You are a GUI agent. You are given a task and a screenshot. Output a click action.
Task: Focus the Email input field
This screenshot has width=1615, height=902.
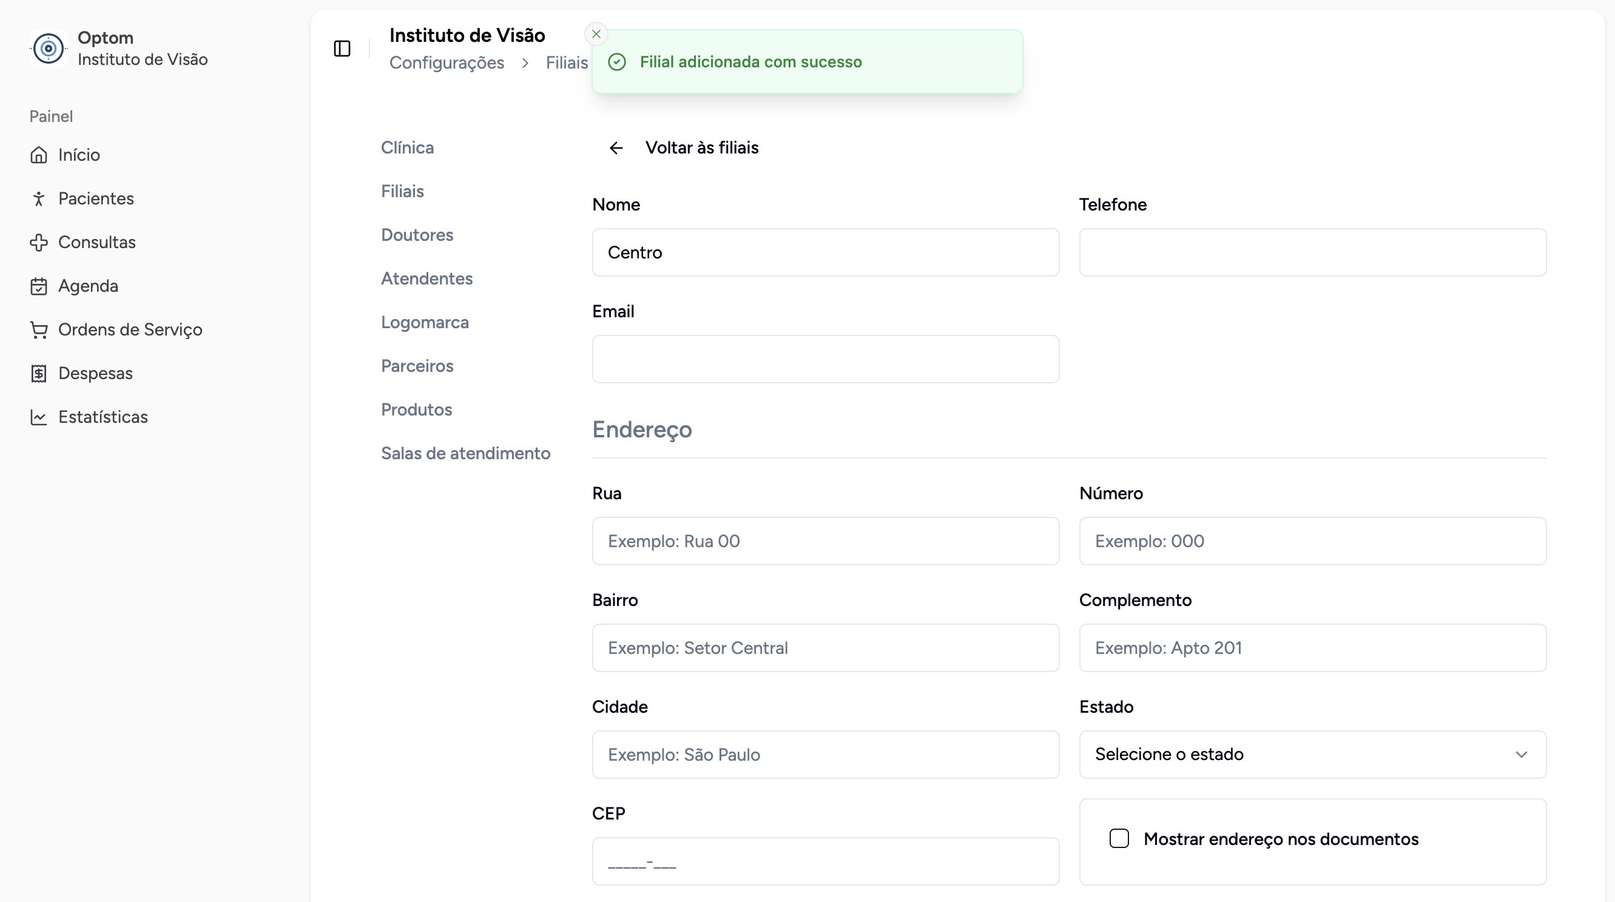(825, 359)
